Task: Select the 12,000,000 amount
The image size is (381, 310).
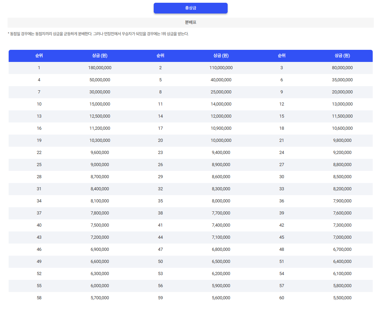Action: [221, 116]
